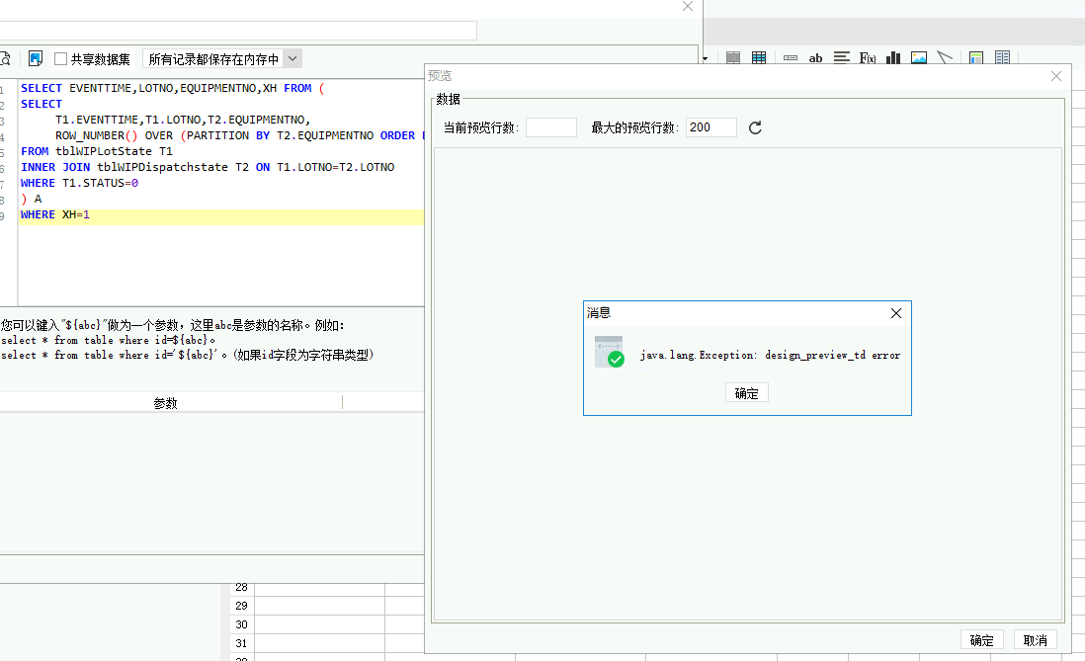This screenshot has width=1085, height=661.
Task: Open the small black arrow toolbar dropdown
Action: [x=706, y=59]
